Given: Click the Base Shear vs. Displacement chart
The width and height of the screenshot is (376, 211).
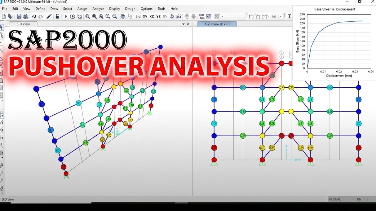Looking at the screenshot, I should tap(334, 43).
